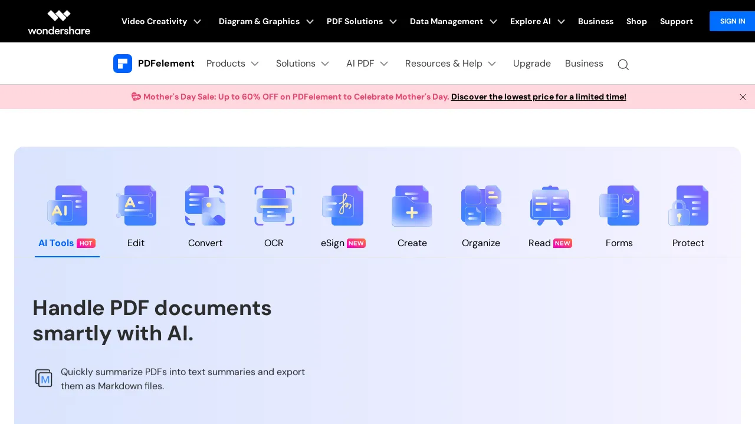The height and width of the screenshot is (424, 755).
Task: Select the AI Tools feature icon
Action: pyautogui.click(x=67, y=206)
